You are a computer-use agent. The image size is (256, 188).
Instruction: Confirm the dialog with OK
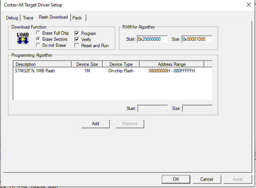click(x=176, y=179)
